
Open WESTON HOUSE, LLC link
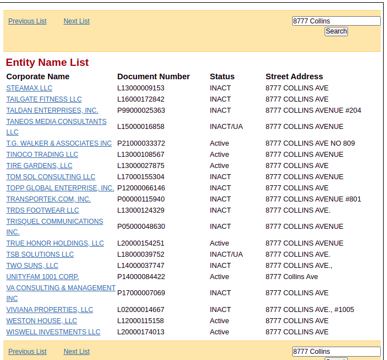point(41,321)
